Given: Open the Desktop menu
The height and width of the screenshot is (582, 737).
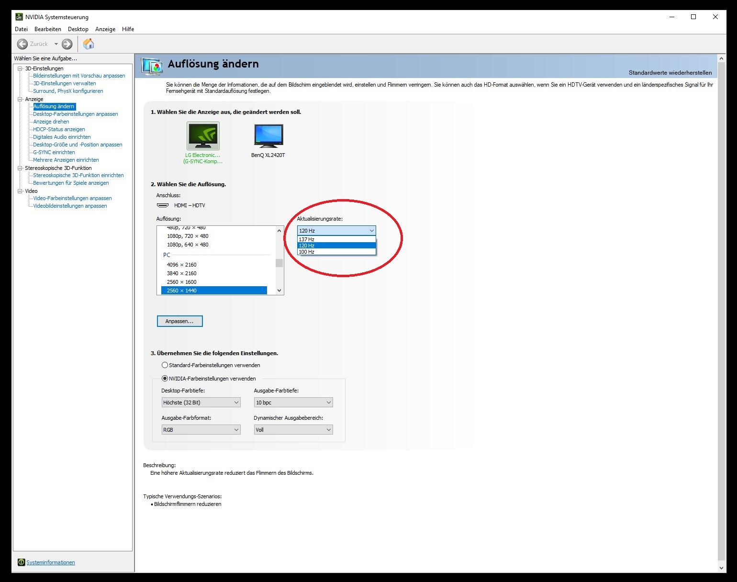Looking at the screenshot, I should click(x=78, y=29).
